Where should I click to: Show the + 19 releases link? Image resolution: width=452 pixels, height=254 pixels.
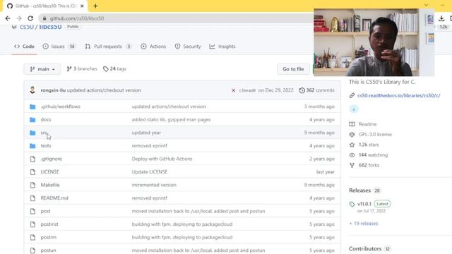364,224
